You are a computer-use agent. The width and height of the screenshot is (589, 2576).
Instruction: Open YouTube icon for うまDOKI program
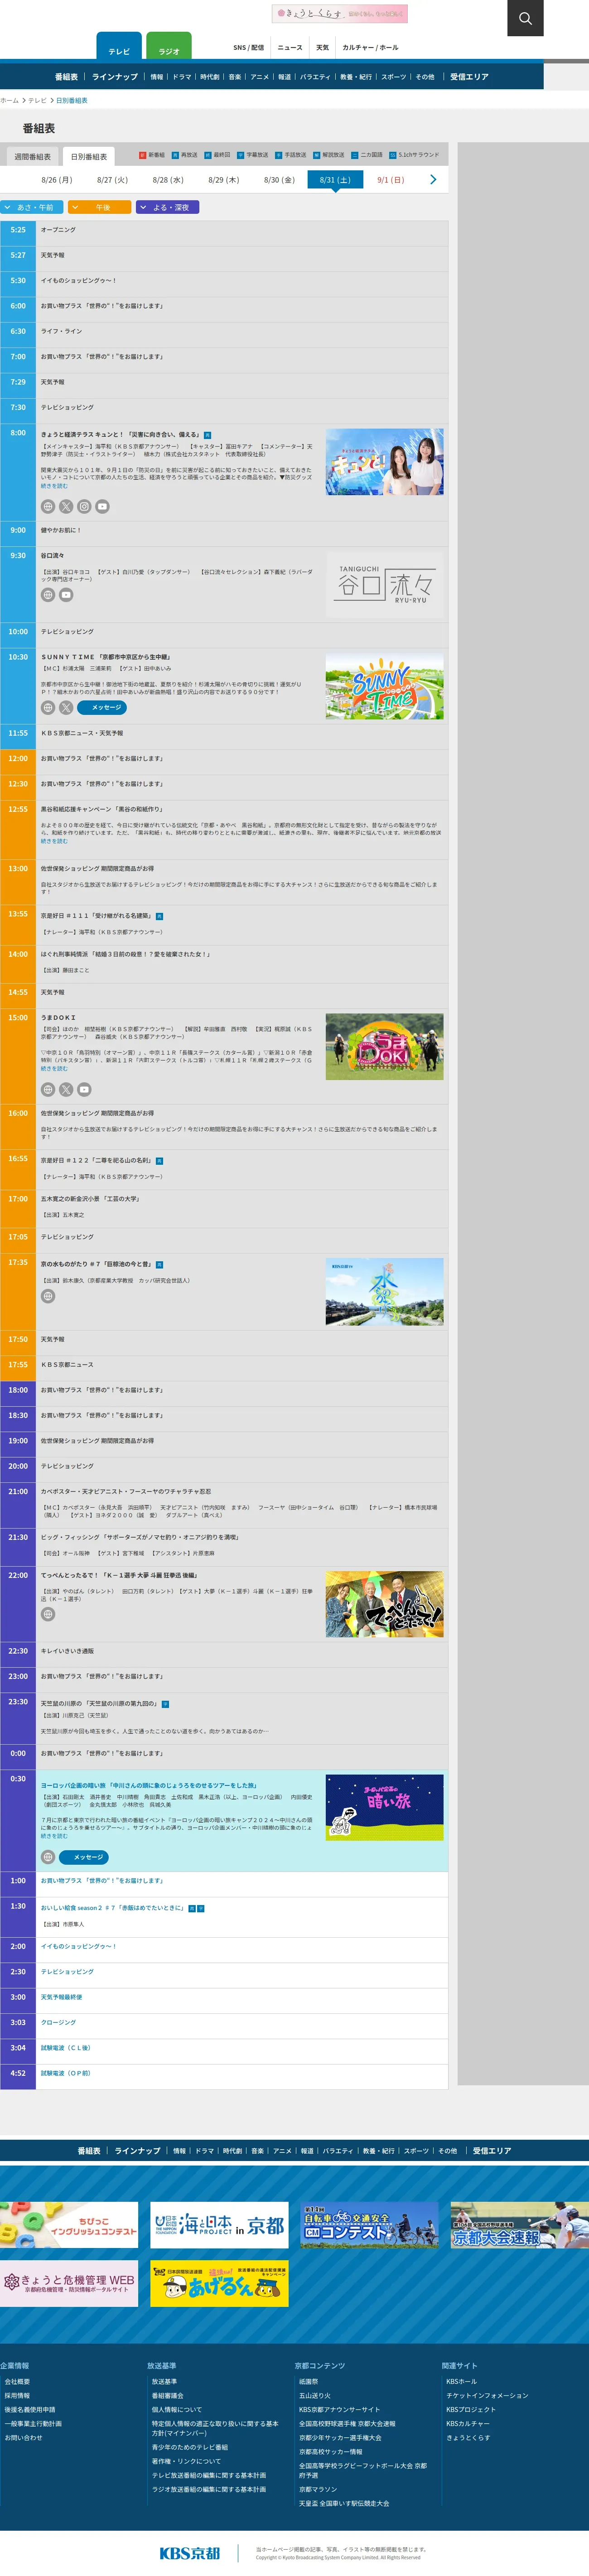(x=84, y=1089)
